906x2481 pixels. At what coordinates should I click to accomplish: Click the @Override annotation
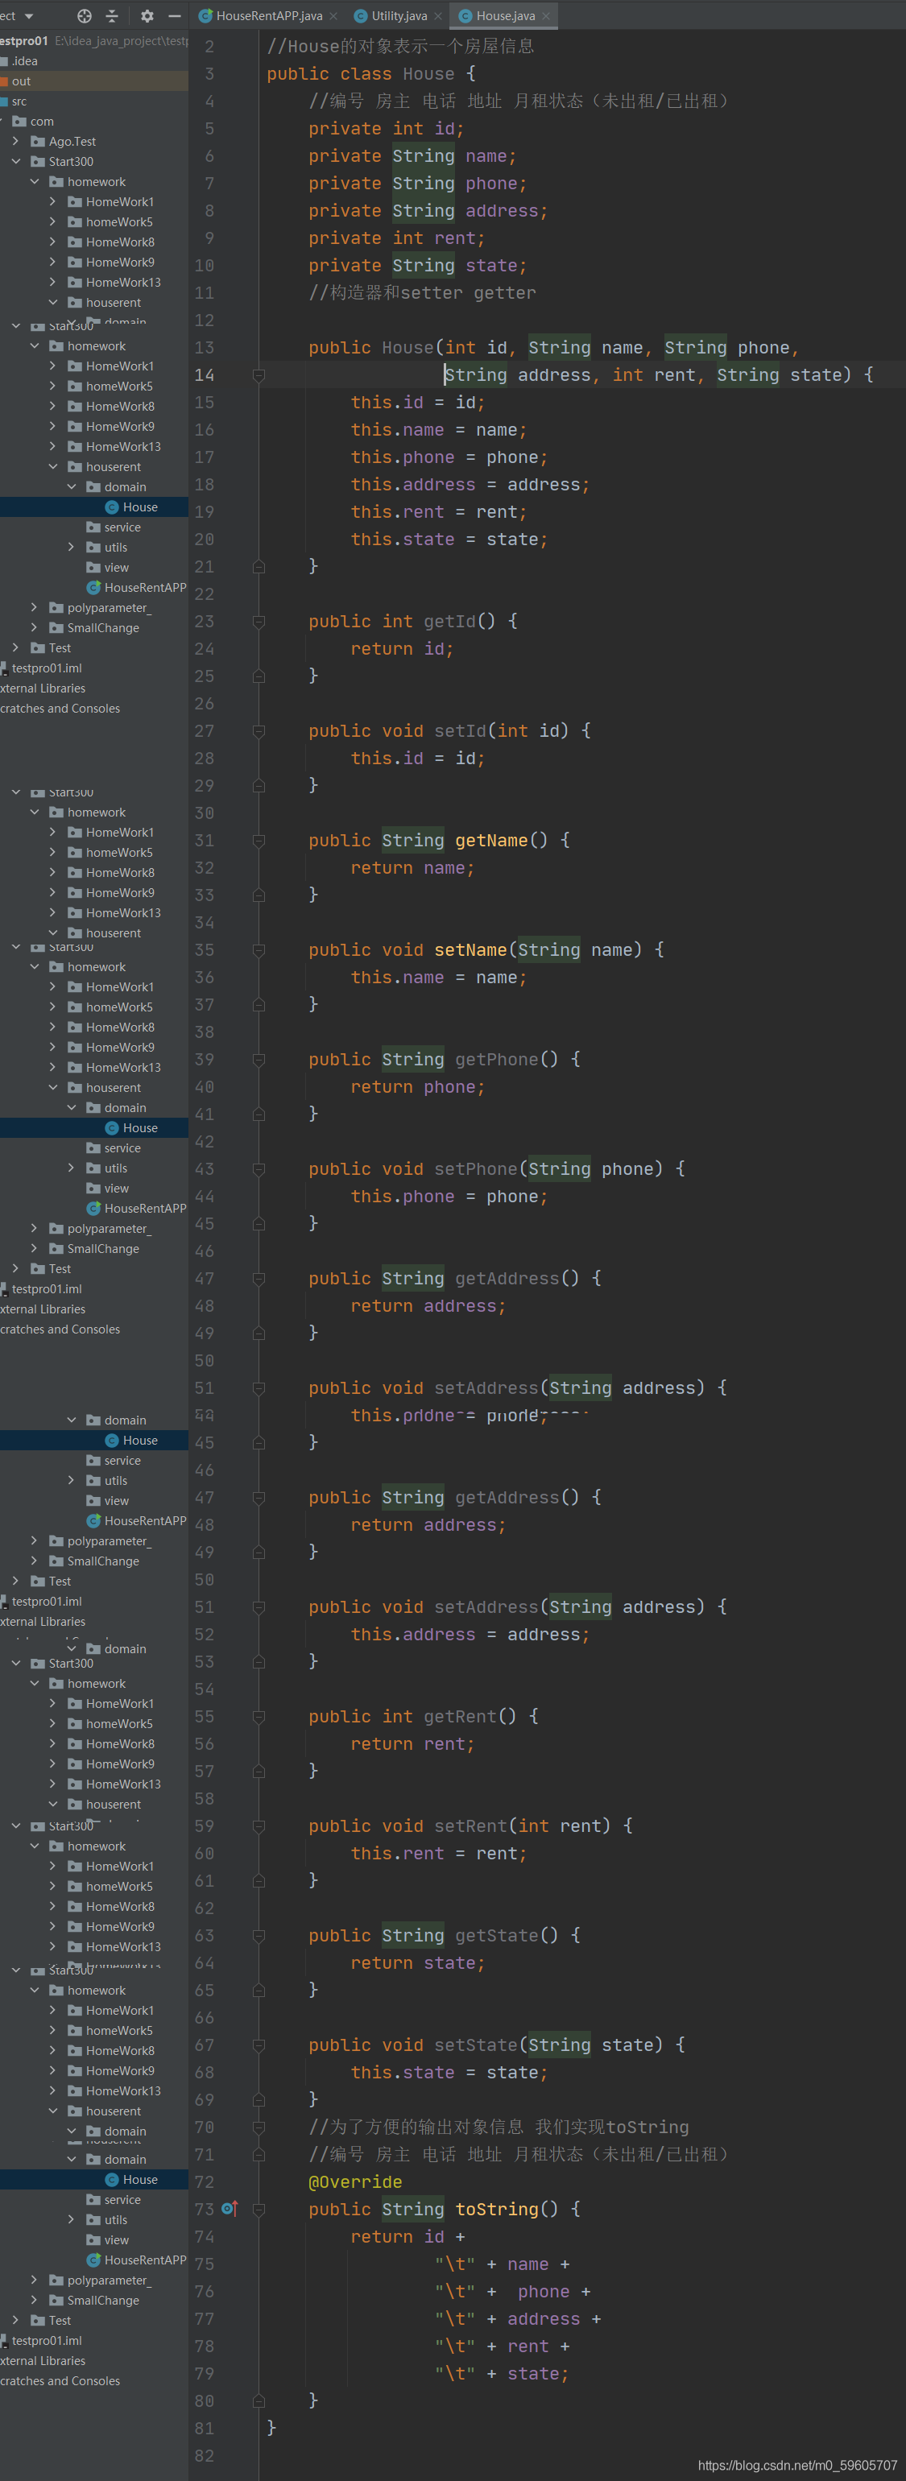(355, 2181)
